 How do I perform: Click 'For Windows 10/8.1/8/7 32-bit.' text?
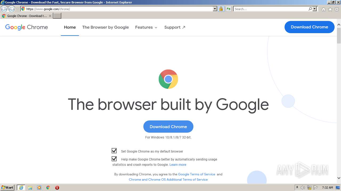[x=168, y=137]
